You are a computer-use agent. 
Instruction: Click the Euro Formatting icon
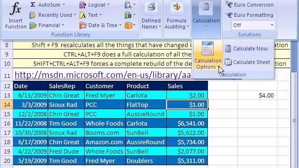coord(228,14)
